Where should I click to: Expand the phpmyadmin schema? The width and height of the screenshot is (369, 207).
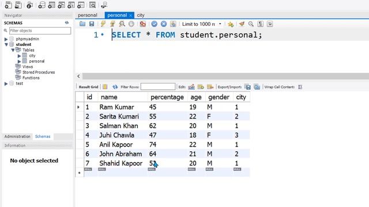tap(6, 39)
